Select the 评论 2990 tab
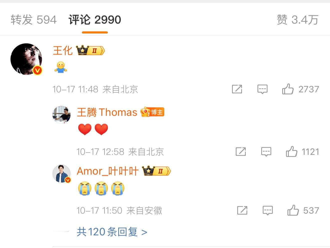Image resolution: width=330 pixels, height=248 pixels. pos(95,20)
